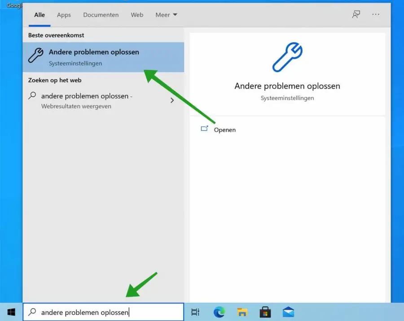Viewport: 404px width, 321px height.
Task: Open 'Andere problemen oplossen' best match result
Action: click(103, 57)
